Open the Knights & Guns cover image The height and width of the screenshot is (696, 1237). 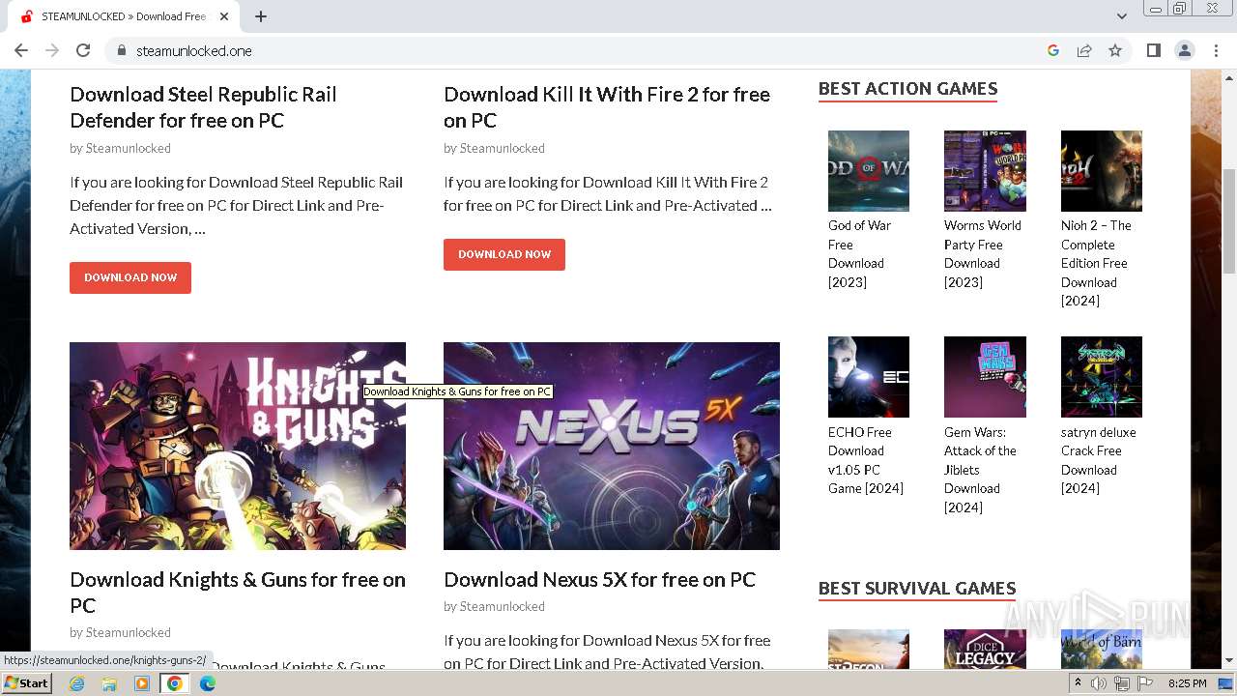coord(238,446)
